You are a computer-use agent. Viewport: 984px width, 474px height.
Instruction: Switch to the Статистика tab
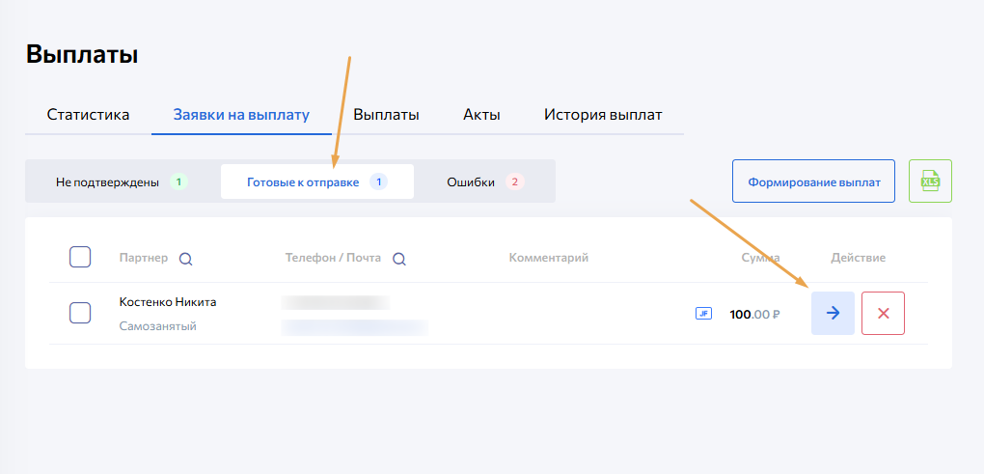coord(88,115)
